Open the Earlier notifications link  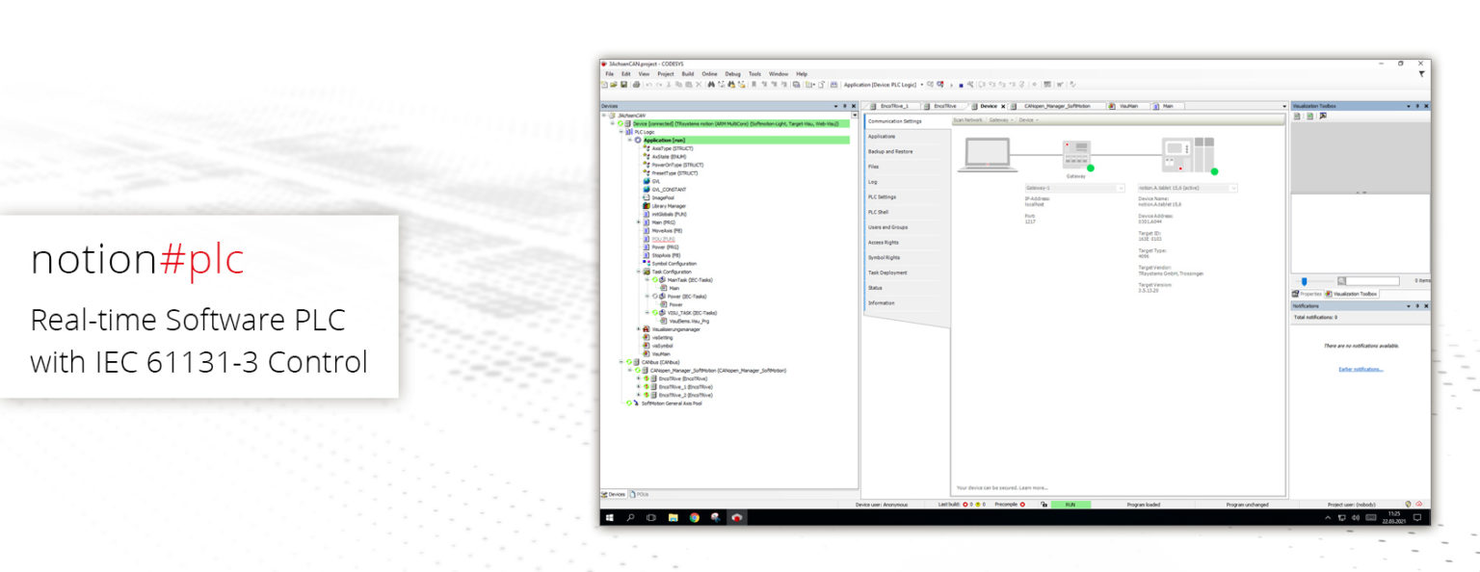click(1361, 369)
